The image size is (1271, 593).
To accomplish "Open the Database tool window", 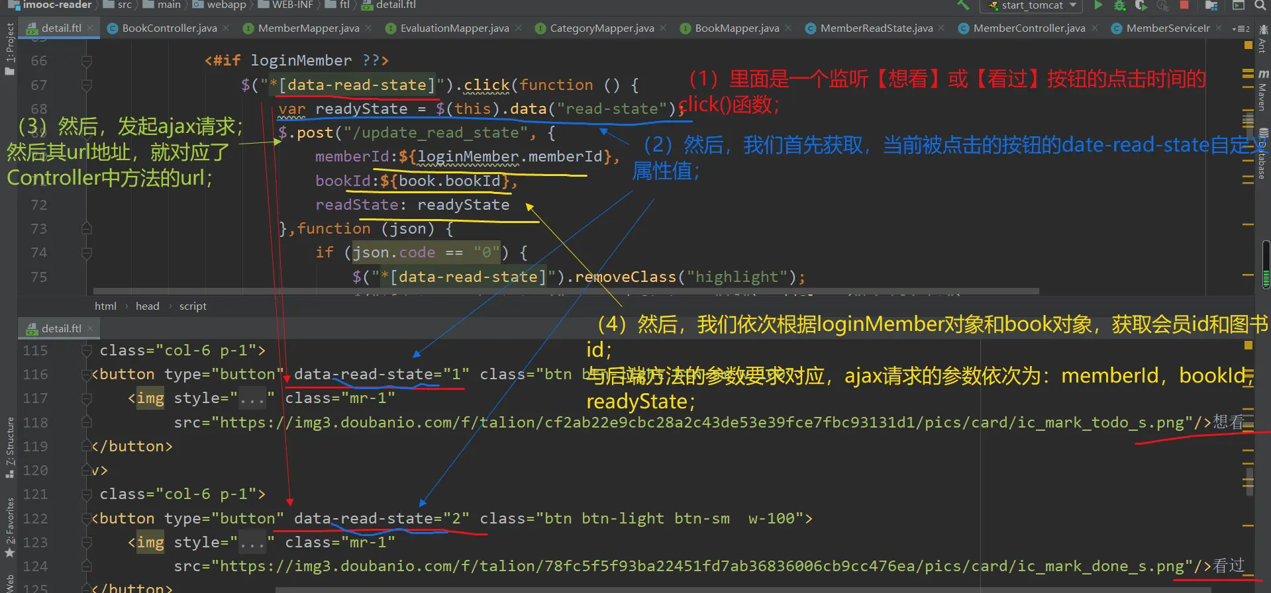I will tap(1263, 154).
